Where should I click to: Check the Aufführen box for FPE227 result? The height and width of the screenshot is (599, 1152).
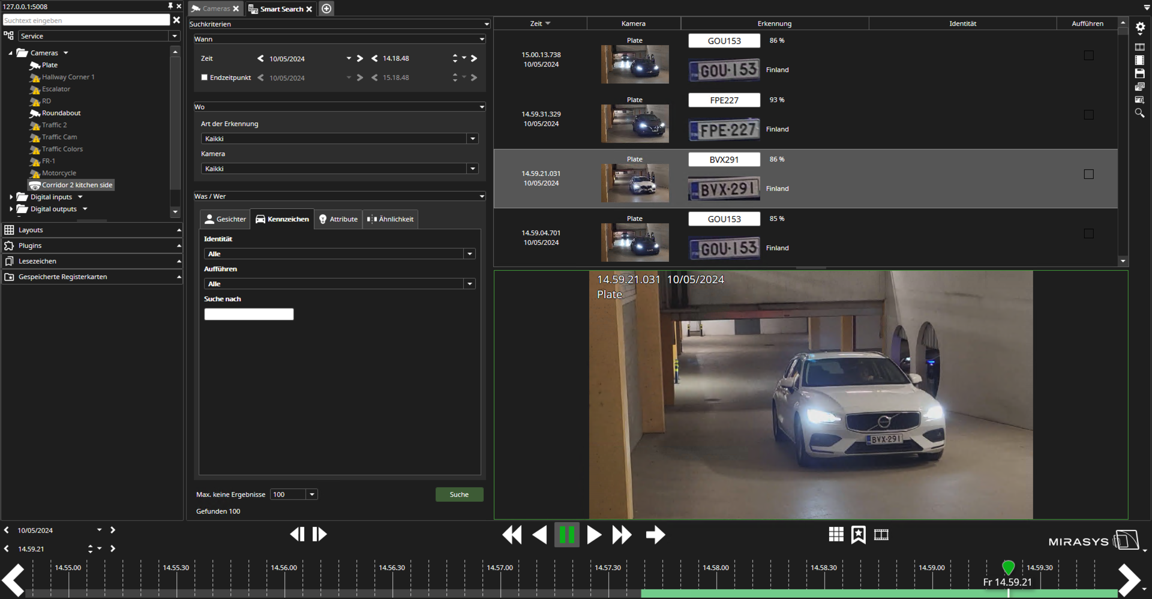point(1088,115)
